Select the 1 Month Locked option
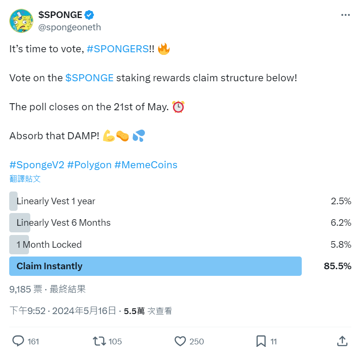 49,245
